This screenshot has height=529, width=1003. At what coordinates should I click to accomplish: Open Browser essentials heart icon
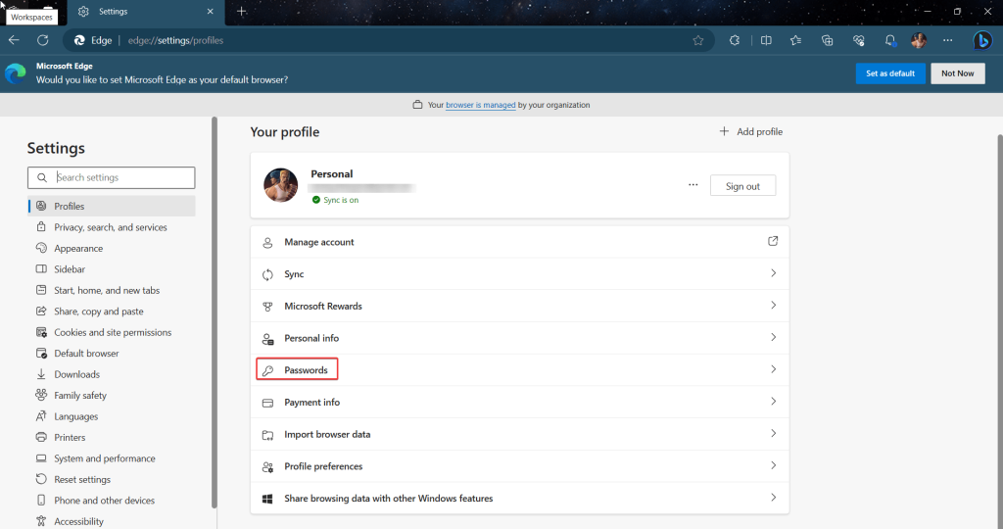tap(858, 40)
